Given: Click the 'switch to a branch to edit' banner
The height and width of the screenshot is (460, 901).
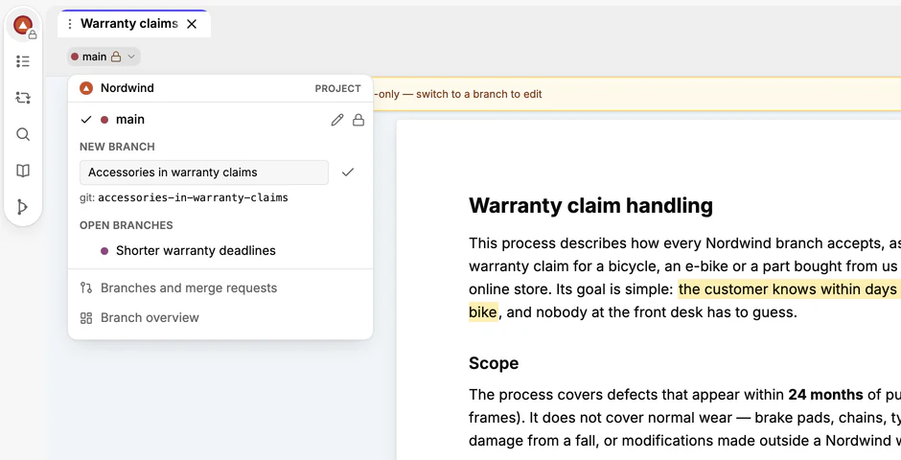Looking at the screenshot, I should pos(636,94).
